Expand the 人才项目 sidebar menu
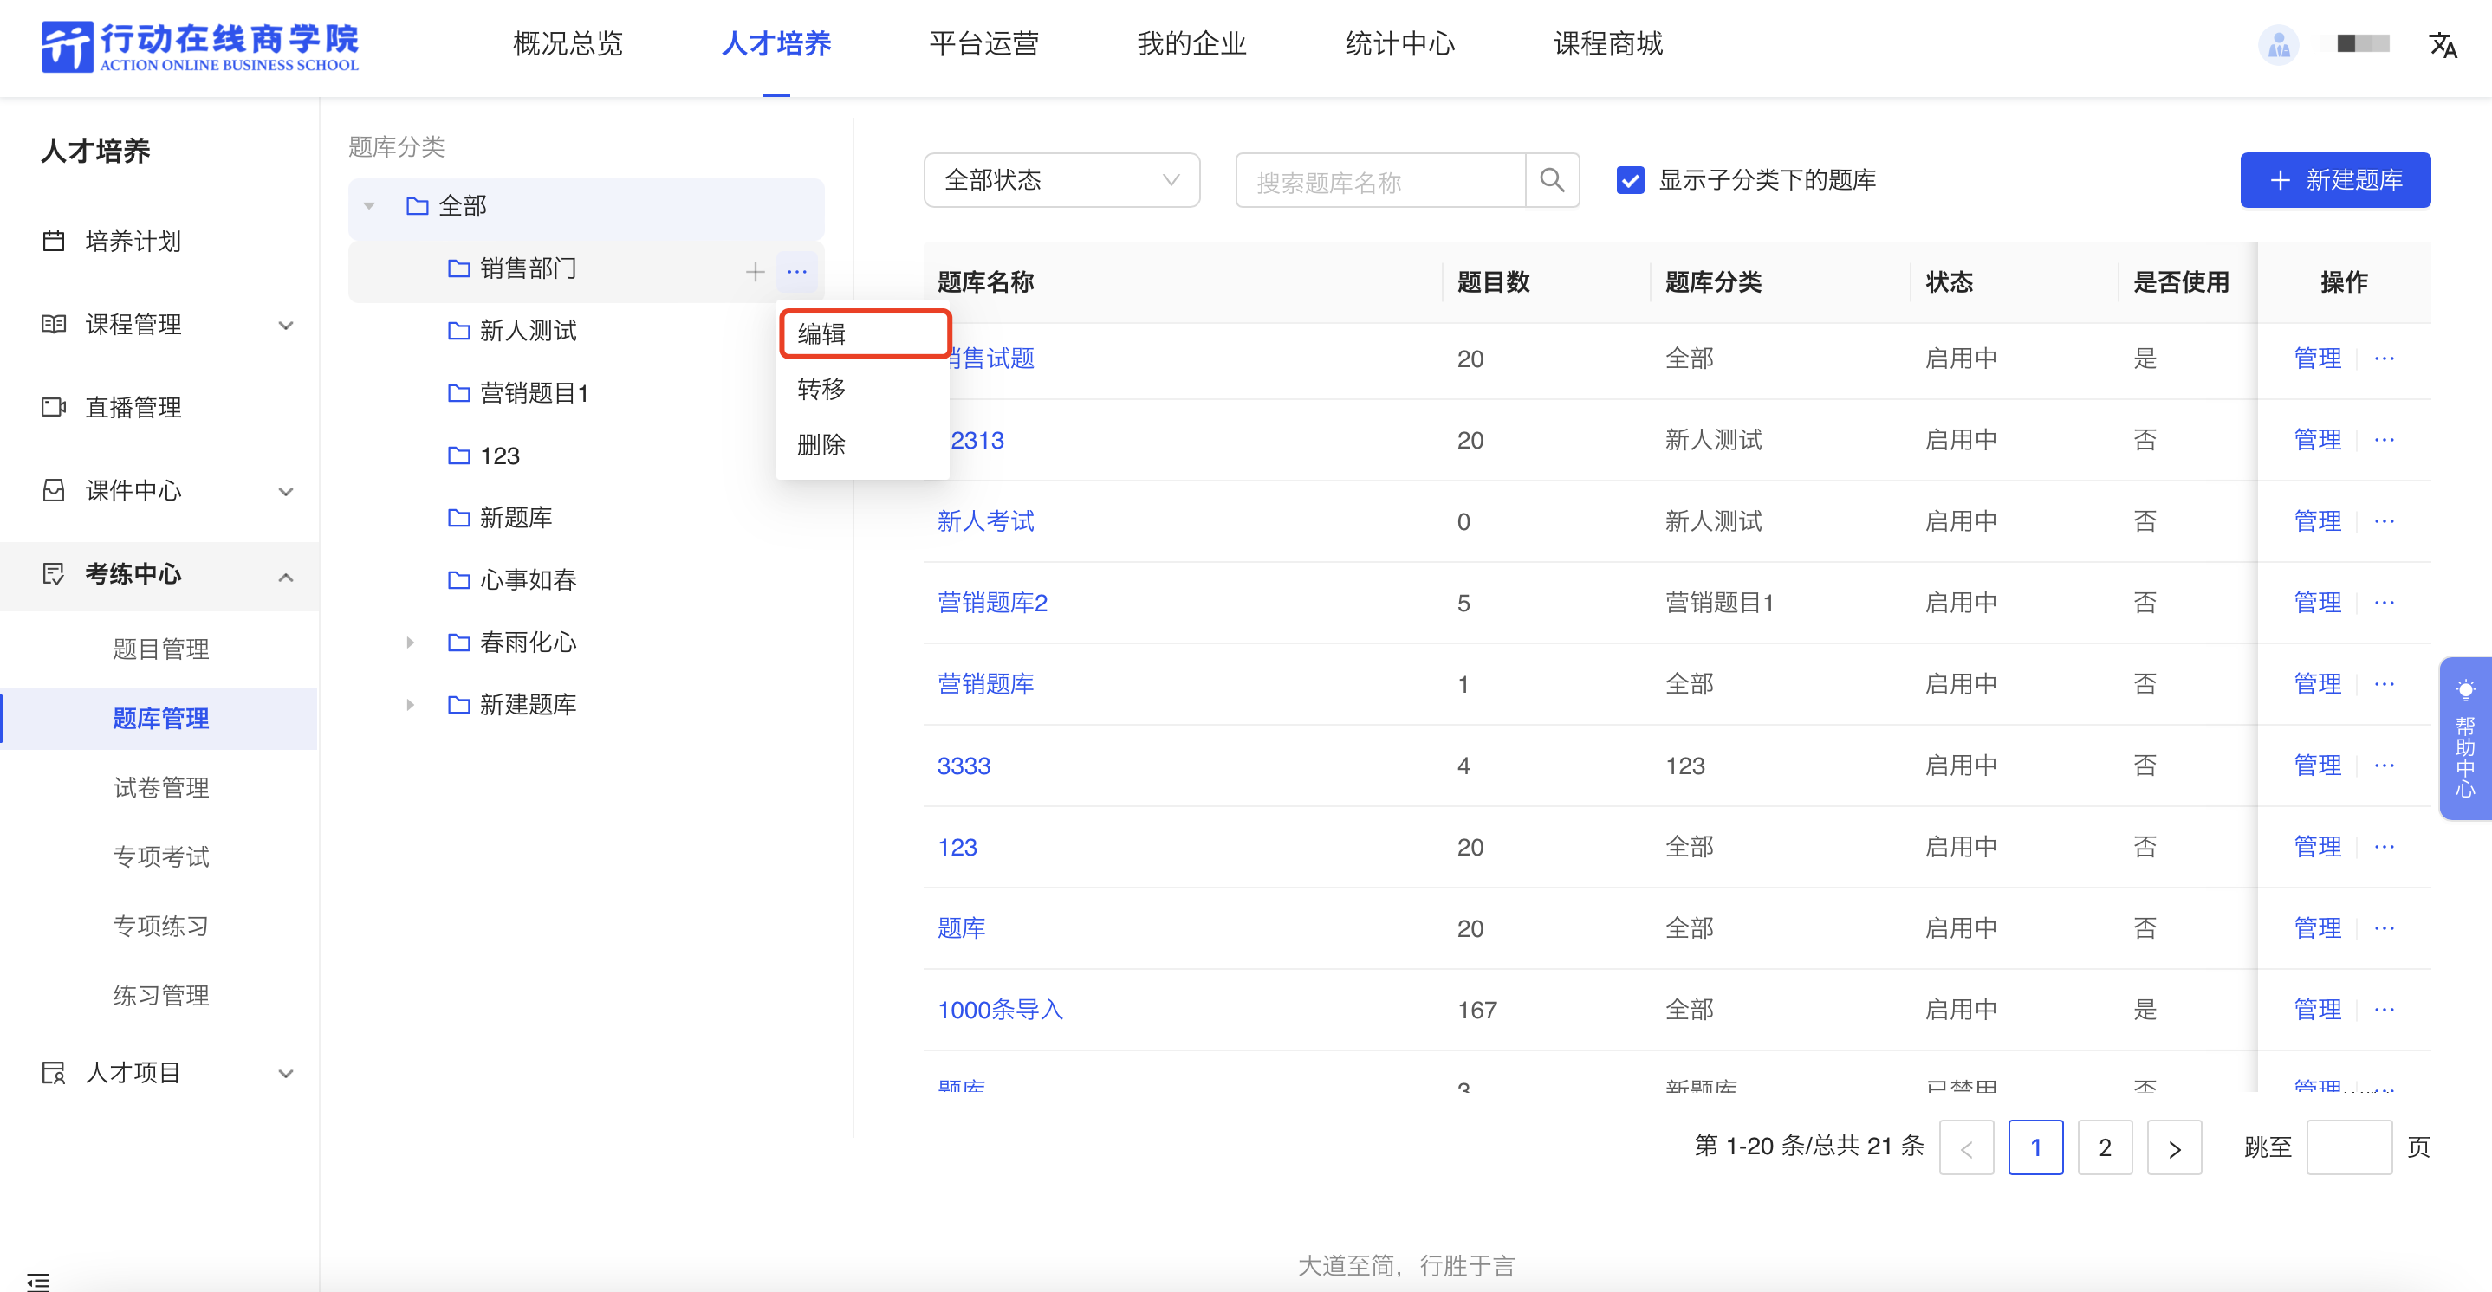 point(285,1074)
